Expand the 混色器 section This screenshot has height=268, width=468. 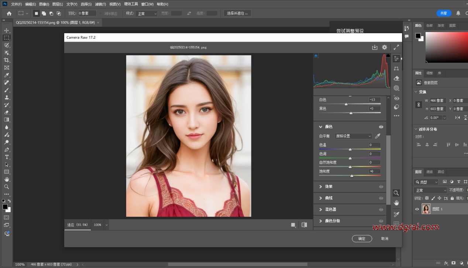click(x=320, y=209)
